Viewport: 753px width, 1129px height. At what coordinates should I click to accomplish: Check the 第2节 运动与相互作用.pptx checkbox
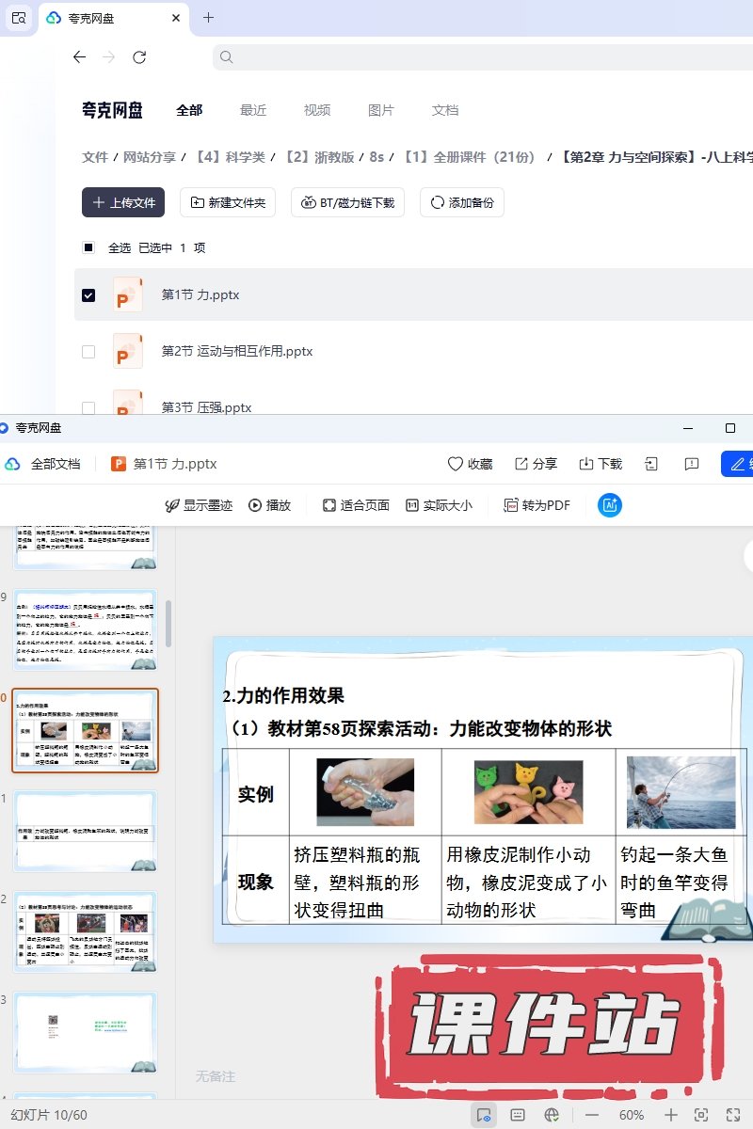(88, 351)
